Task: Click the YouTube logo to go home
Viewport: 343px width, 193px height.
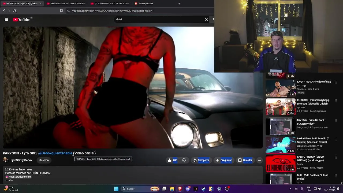Action: [x=21, y=20]
